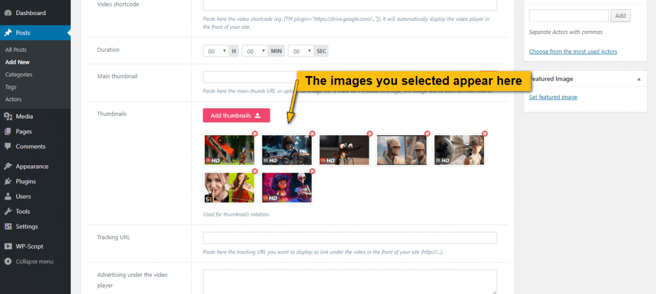Screen dimensions: 656x294
Task: Click the Settings sliders icon
Action: (x=8, y=226)
